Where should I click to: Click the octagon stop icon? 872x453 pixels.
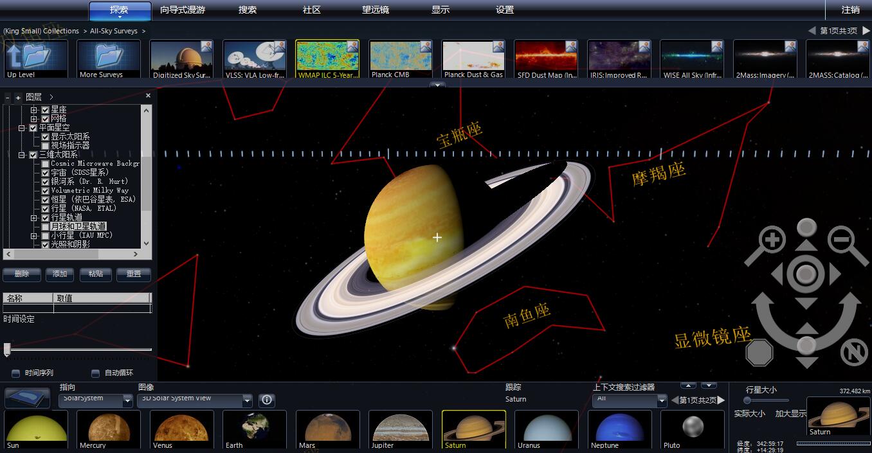[759, 353]
